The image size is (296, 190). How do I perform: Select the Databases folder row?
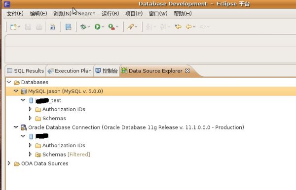(151, 82)
